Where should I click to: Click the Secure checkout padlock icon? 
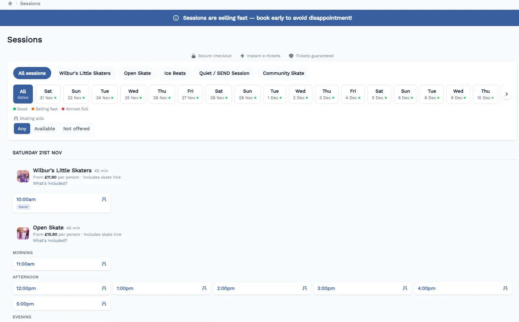tap(194, 56)
